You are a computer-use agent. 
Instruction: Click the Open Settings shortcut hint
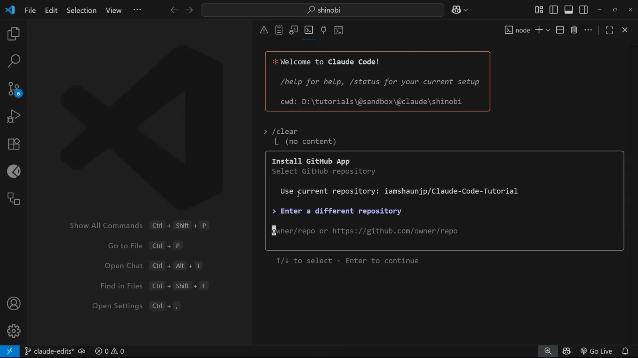pos(136,306)
